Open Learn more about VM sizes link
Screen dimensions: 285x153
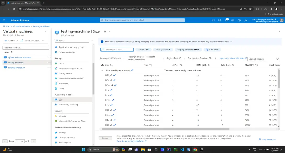pos(232,58)
